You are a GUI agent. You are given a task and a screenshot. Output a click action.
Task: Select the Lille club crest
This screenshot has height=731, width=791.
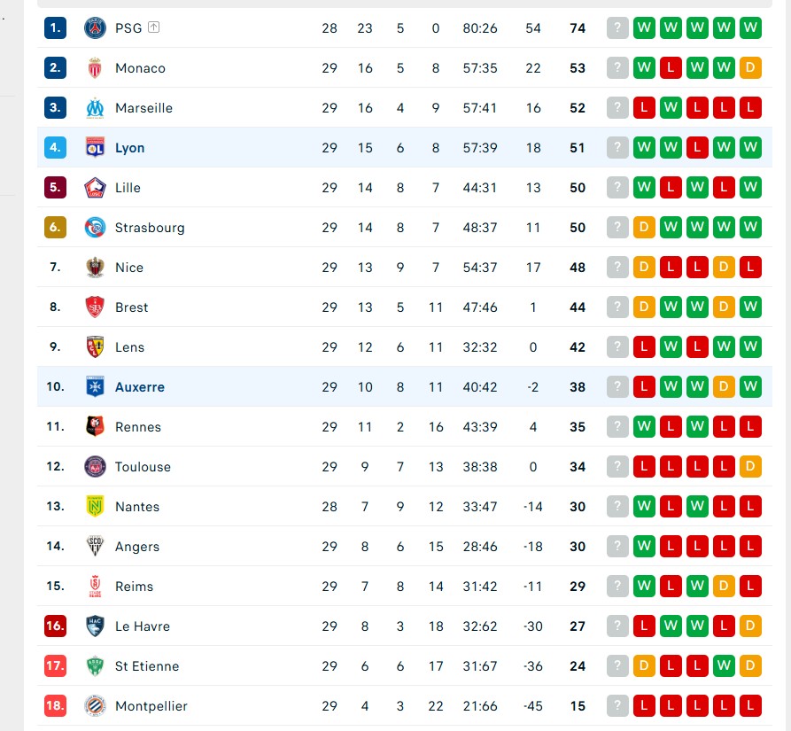[95, 188]
